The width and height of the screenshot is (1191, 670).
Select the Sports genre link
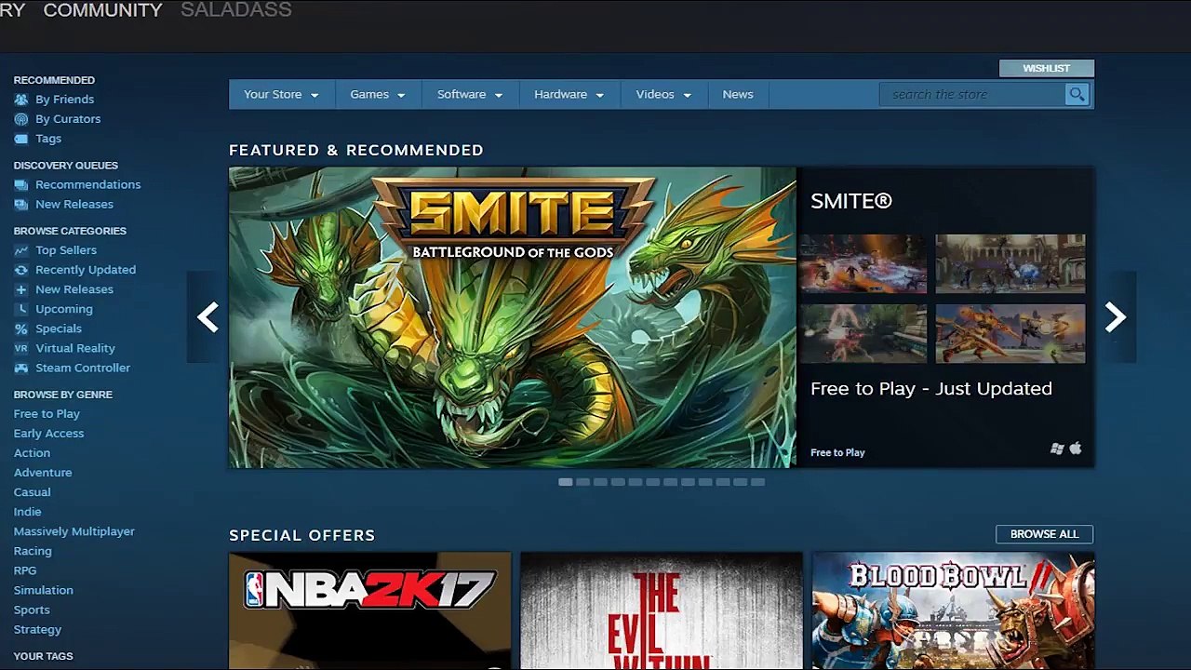click(x=32, y=610)
